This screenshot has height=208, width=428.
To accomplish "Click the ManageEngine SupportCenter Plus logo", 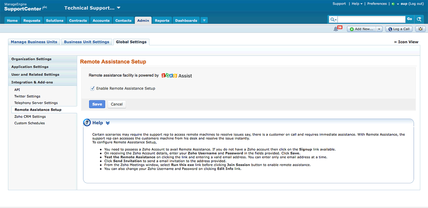I will tap(25, 7).
